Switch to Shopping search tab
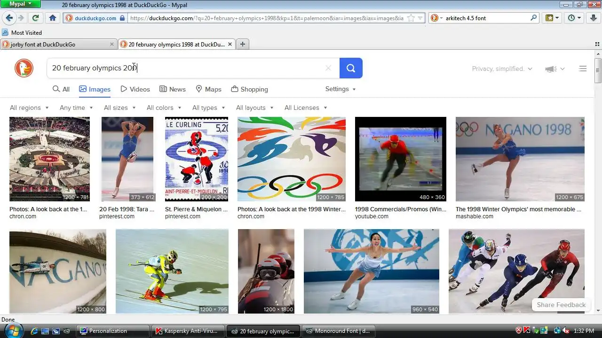 249,89
